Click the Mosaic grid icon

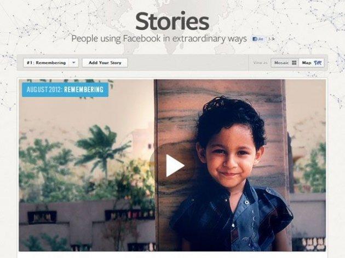pos(294,63)
